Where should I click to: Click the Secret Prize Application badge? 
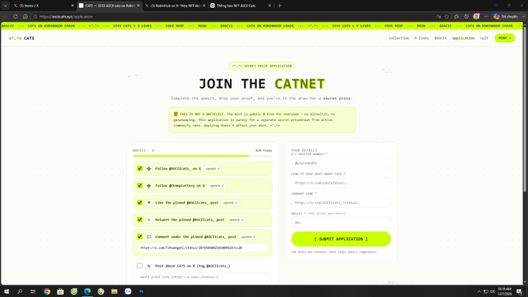coord(262,66)
